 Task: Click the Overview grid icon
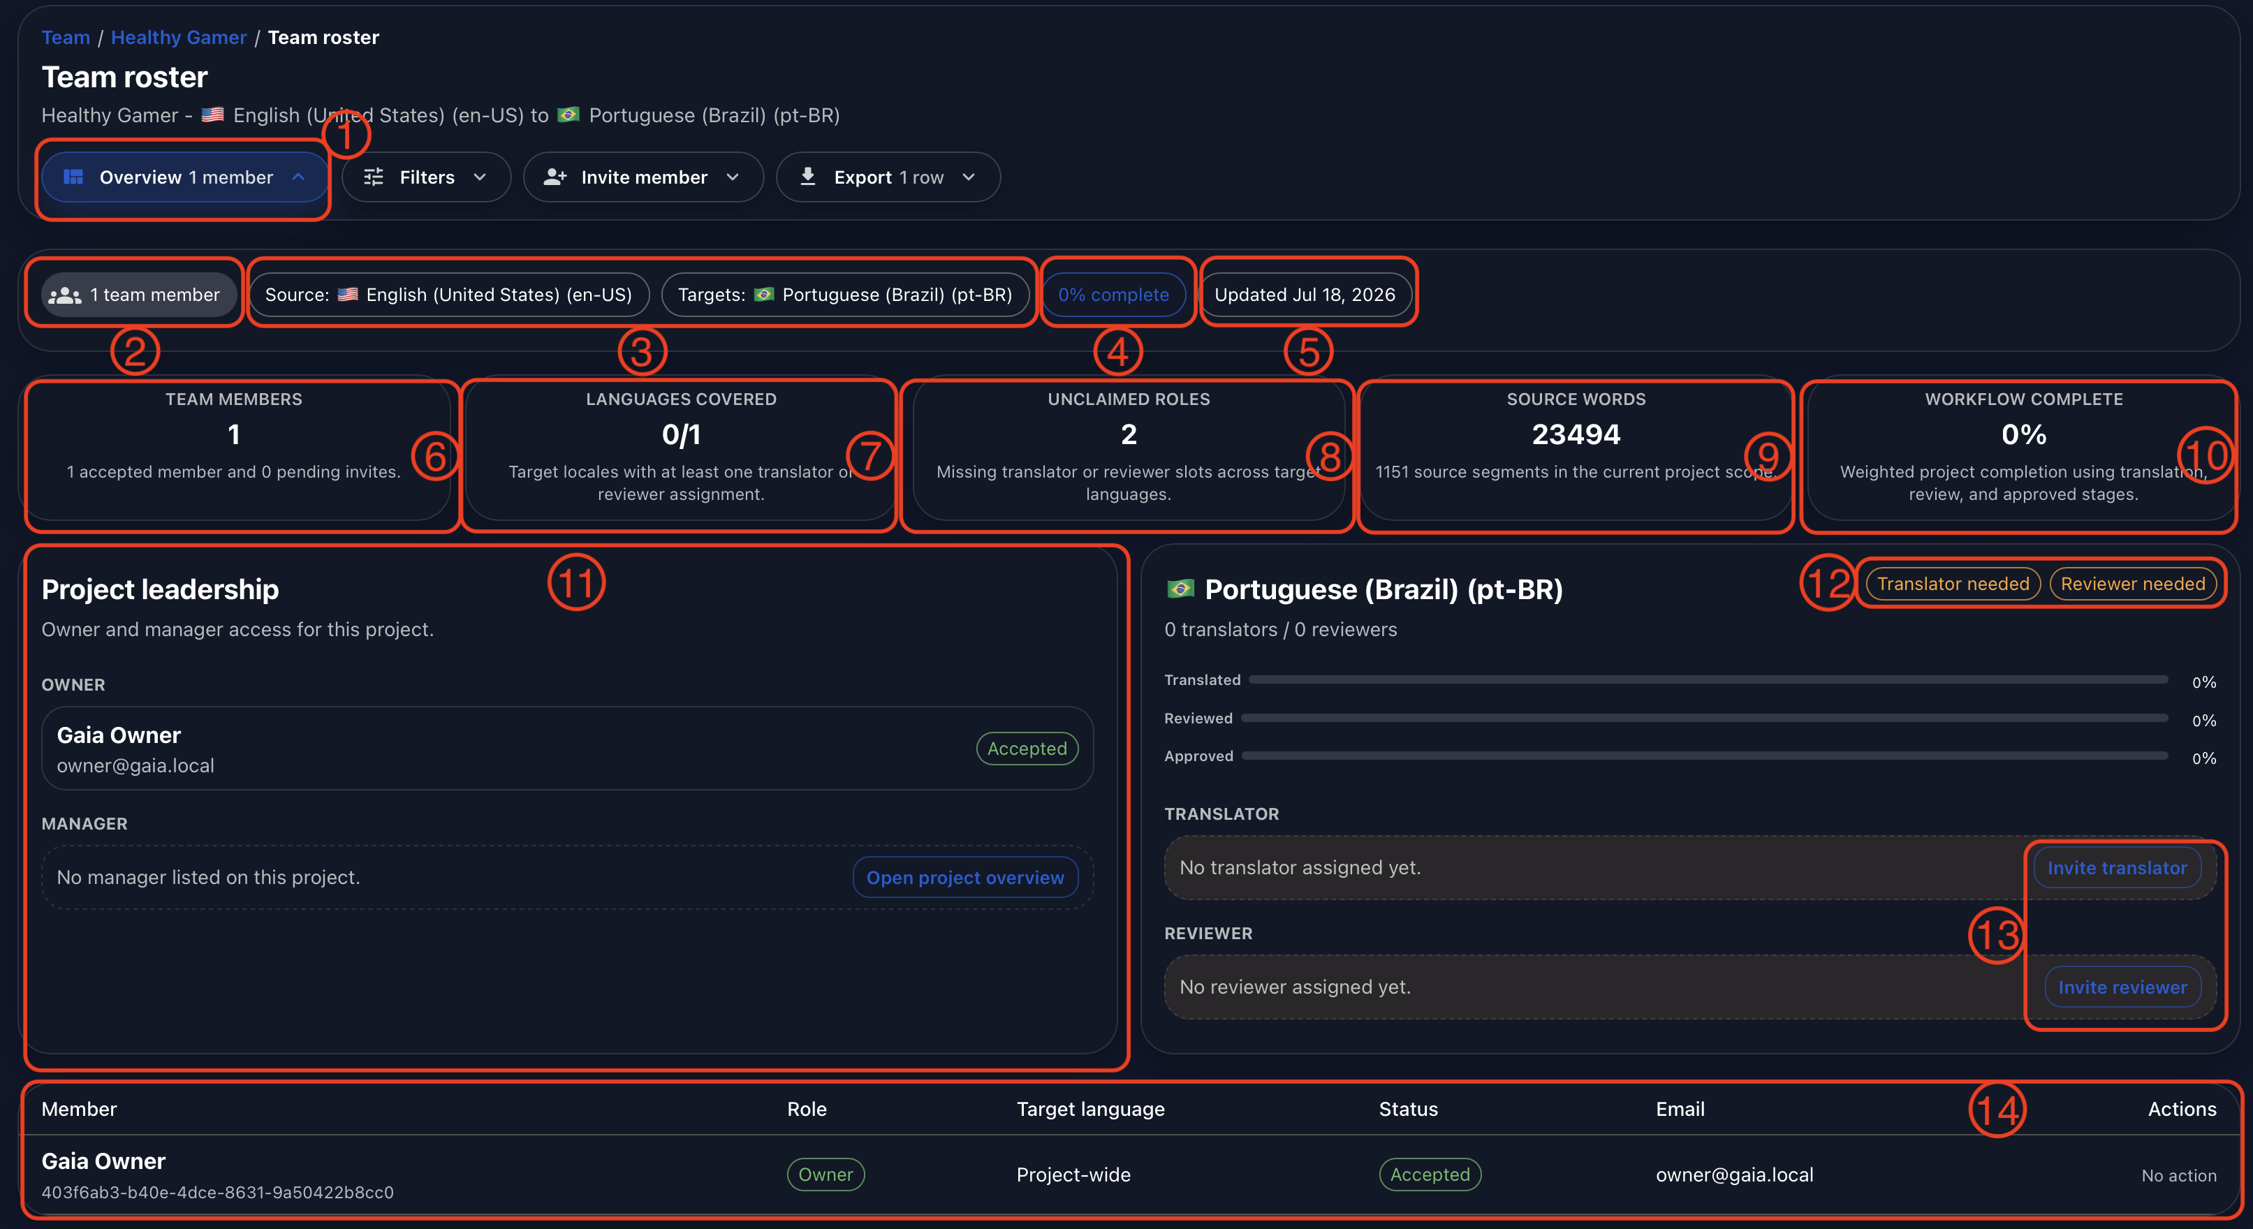tap(73, 177)
